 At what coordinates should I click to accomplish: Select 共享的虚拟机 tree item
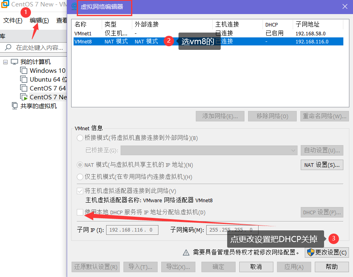(x=39, y=106)
